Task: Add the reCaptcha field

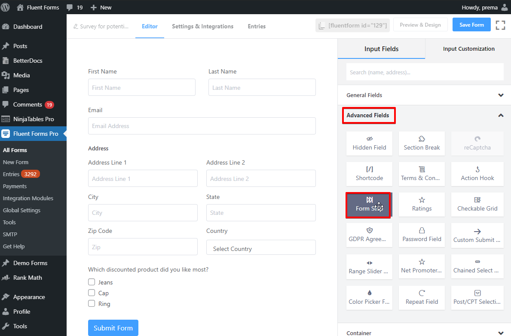Action: coord(477,144)
